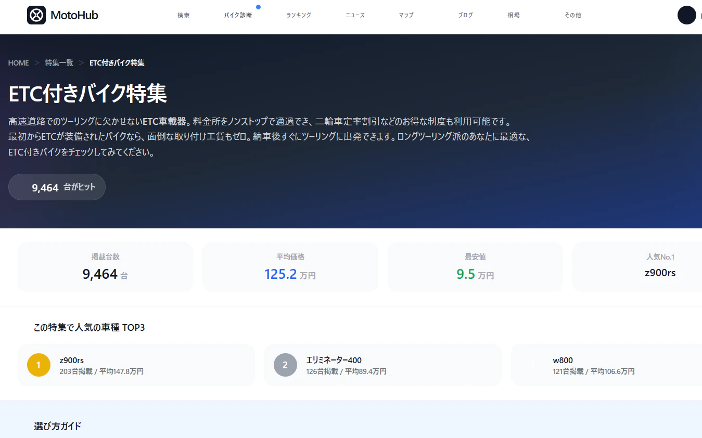
Task: Open the 検索 menu
Action: [x=183, y=16]
